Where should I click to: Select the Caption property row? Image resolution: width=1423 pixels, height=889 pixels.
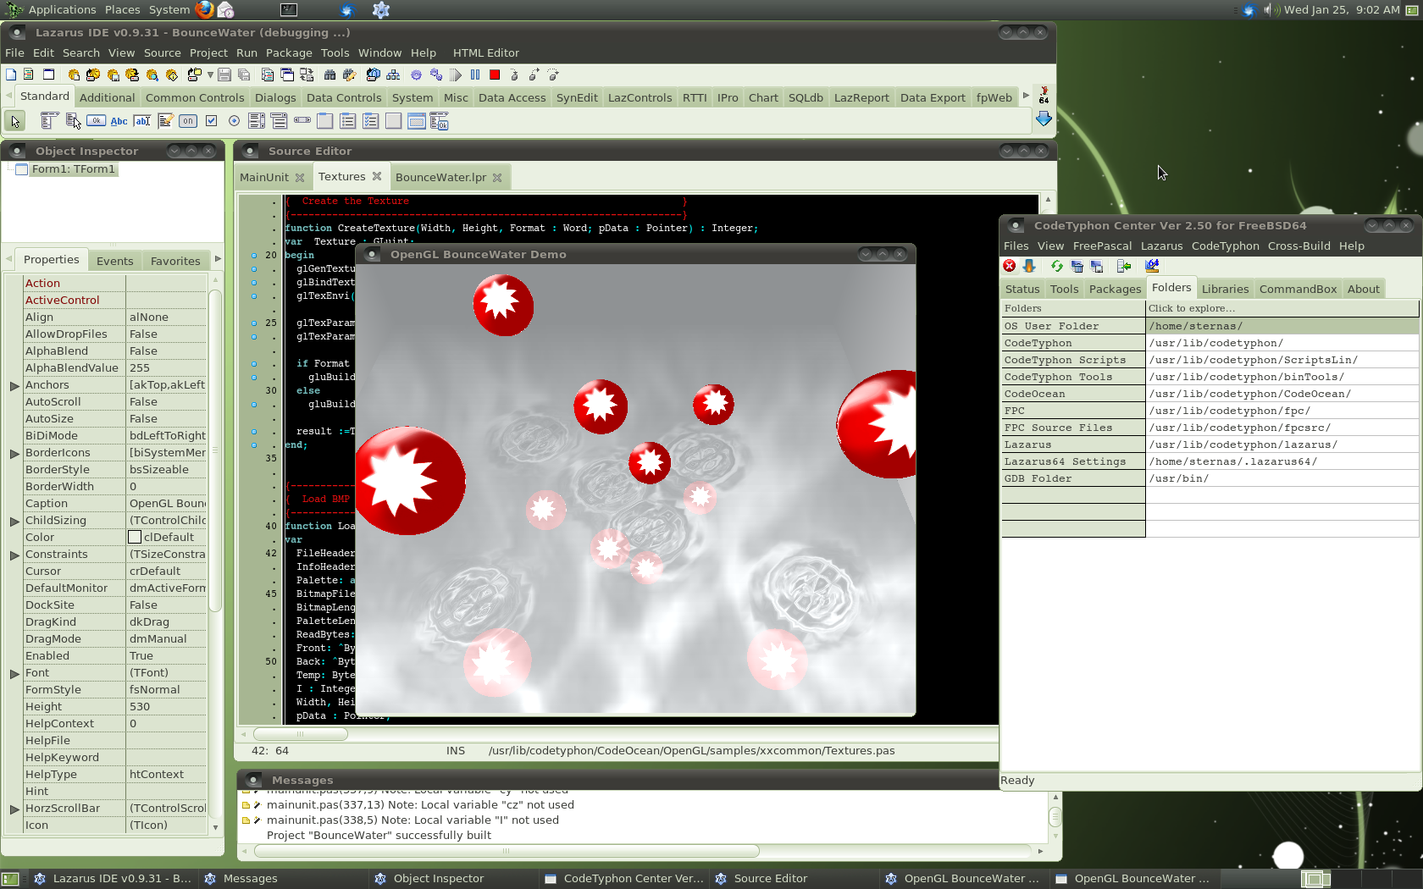point(114,504)
